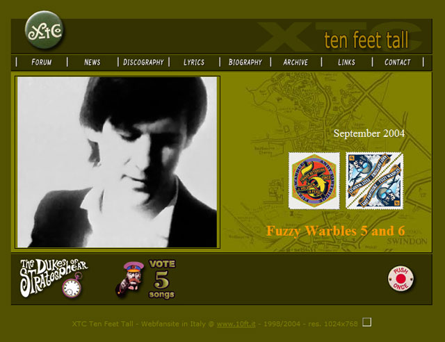Select Lyrics in the navigation bar
The width and height of the screenshot is (445, 342).
pos(194,62)
